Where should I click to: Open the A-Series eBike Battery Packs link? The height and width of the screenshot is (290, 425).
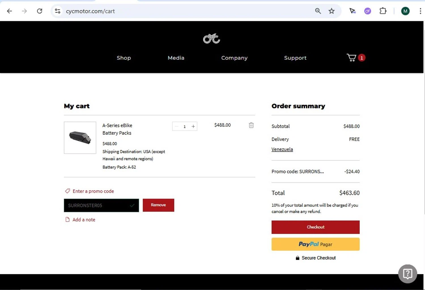tap(117, 129)
